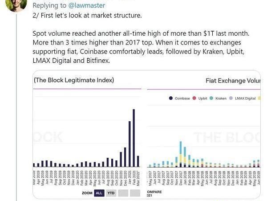This screenshot has height=201, width=267.
Task: Click the first blank grey zoom button
Action: point(124,193)
